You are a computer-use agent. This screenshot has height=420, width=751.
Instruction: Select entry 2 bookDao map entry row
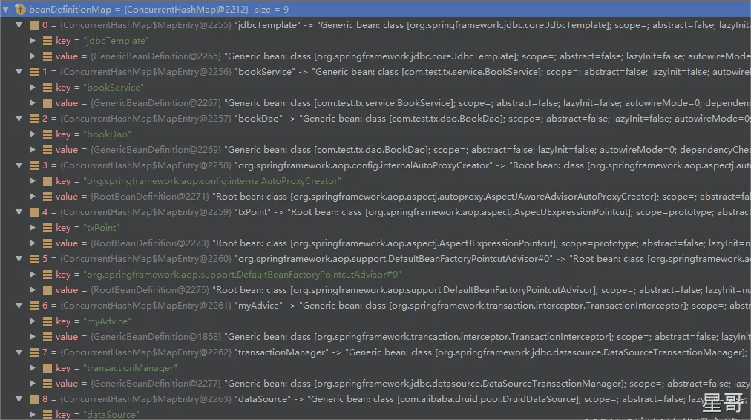(297, 119)
